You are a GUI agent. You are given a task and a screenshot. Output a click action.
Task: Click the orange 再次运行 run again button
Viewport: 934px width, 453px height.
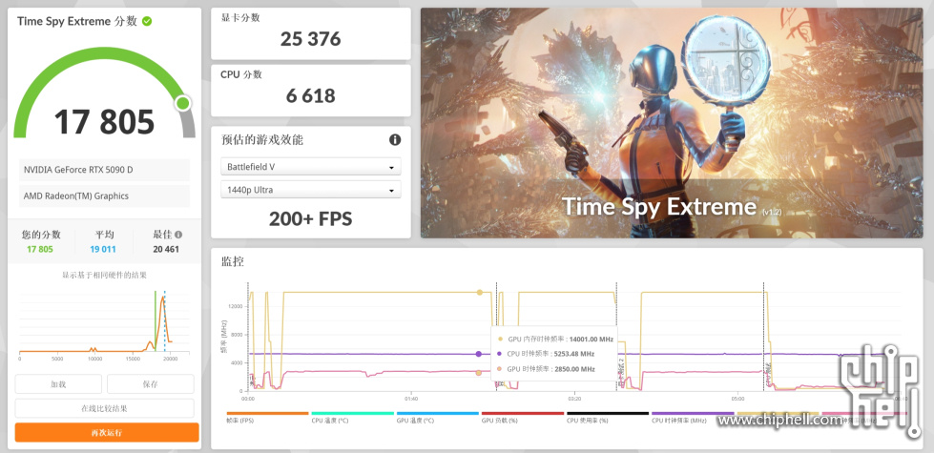coord(107,432)
